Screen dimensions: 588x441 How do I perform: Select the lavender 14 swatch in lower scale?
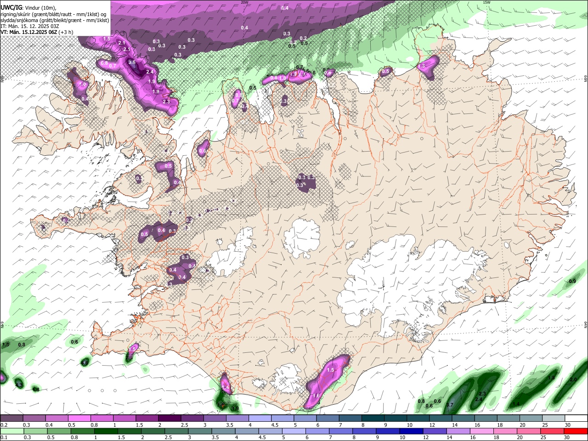pyautogui.click(x=458, y=431)
